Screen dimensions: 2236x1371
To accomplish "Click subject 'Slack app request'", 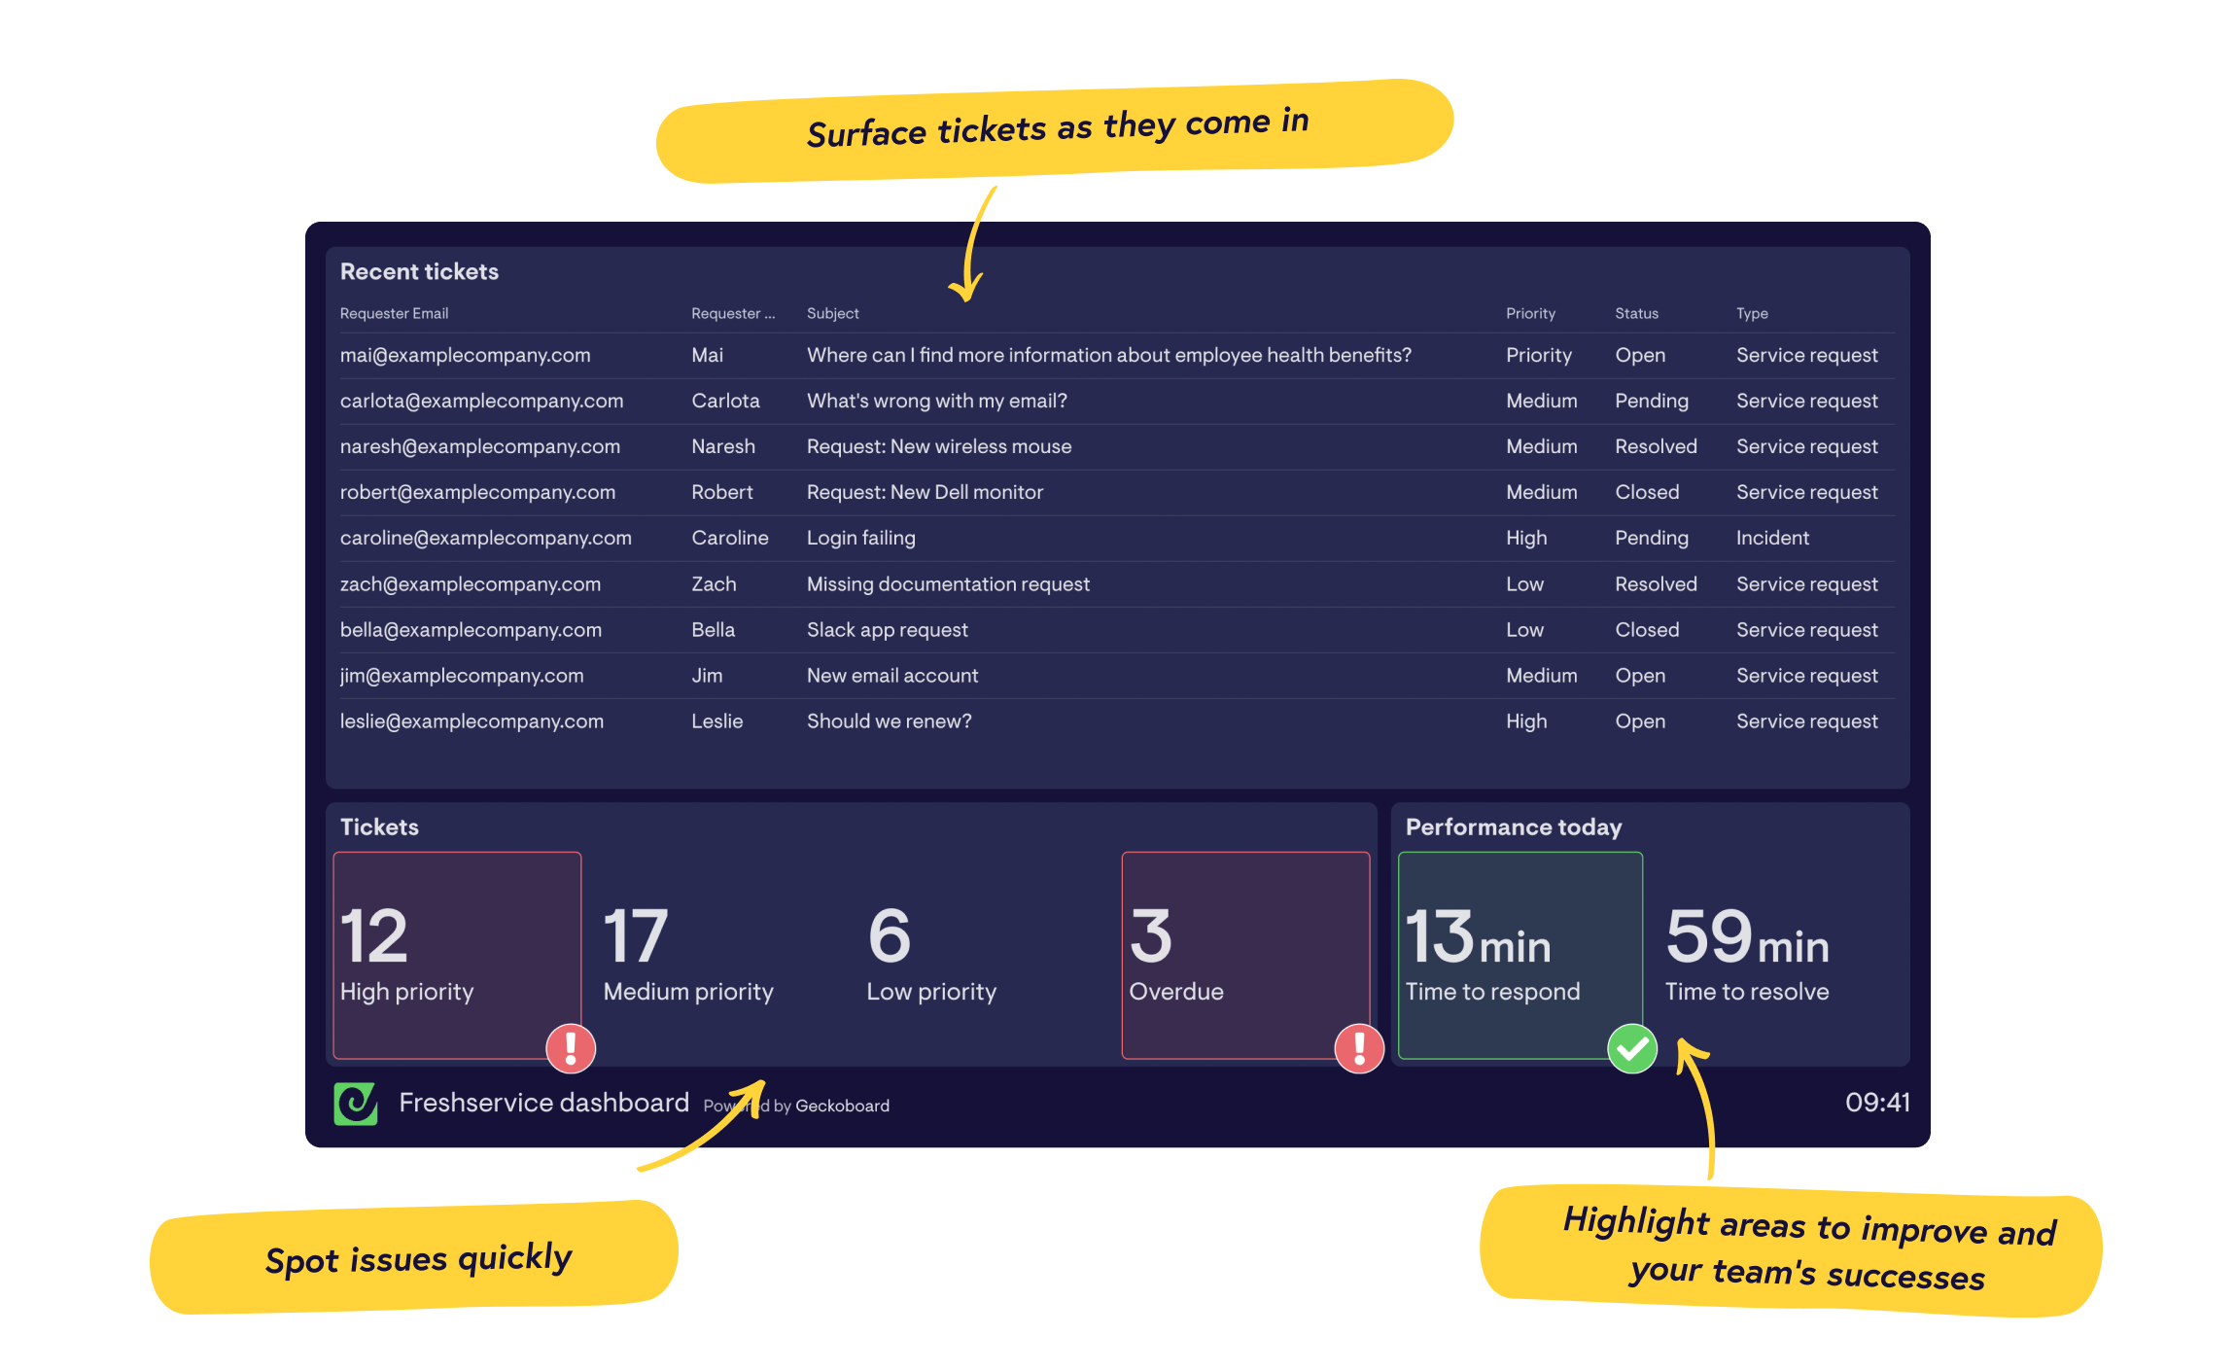I will (x=888, y=630).
